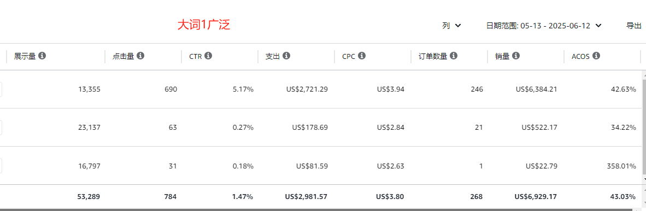Sort by the ACOS column header
Screen dimensions: 646x211
pos(581,56)
